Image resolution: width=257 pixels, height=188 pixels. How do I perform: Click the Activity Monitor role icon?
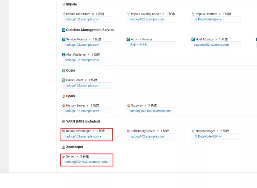(x=128, y=39)
